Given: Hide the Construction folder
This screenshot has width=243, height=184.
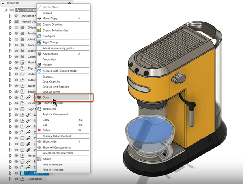Looking at the screenshot, I should pyautogui.click(x=16, y=57).
